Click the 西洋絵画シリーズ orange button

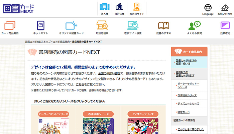pos(98,114)
